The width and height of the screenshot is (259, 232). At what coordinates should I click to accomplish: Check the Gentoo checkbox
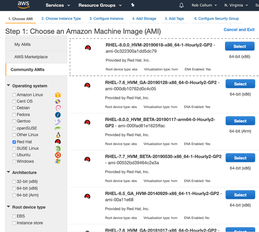14,121
